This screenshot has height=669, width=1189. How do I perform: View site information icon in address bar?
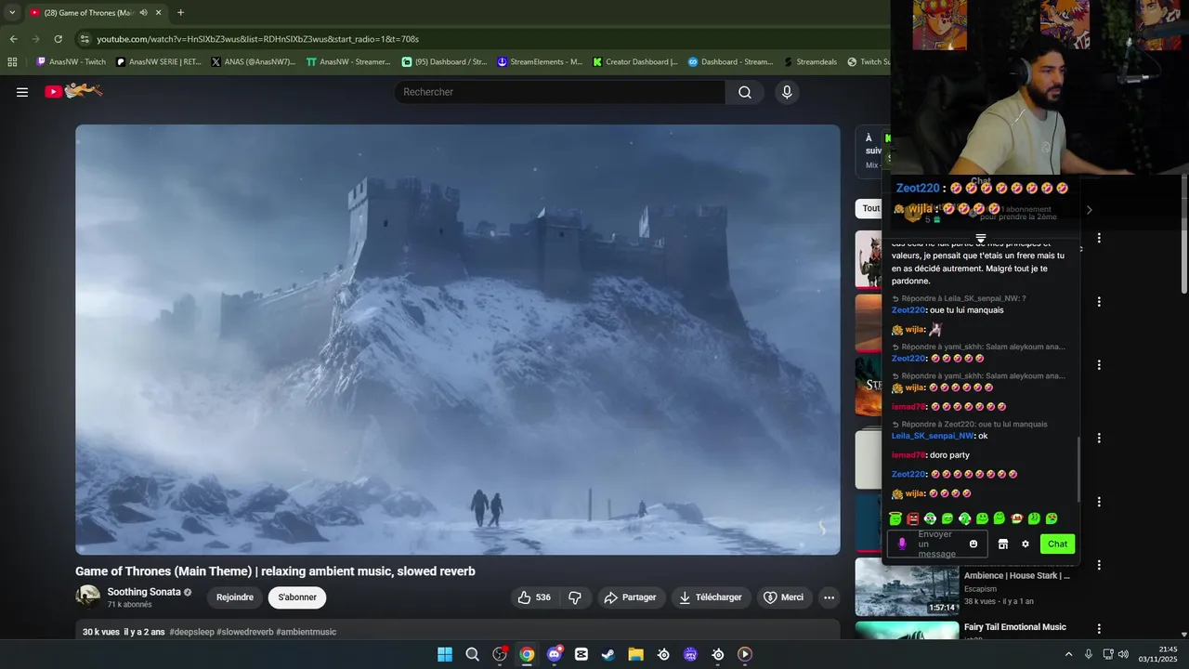[85, 39]
